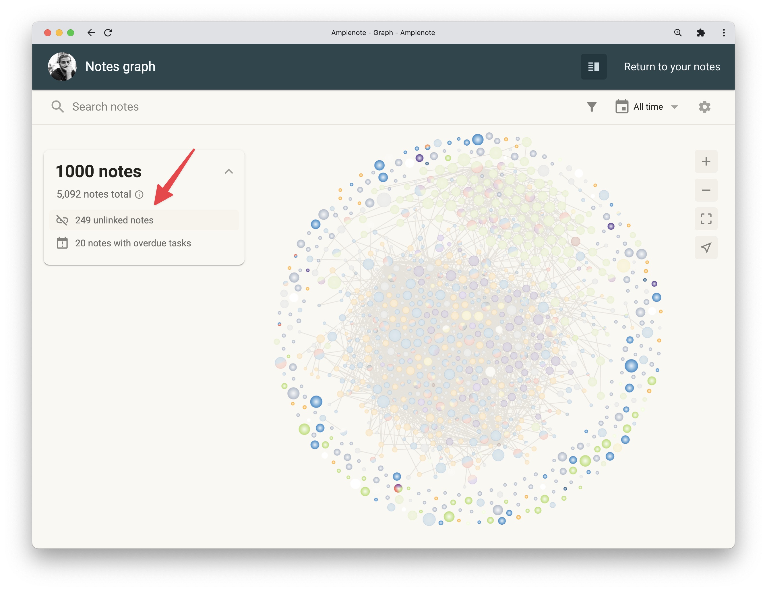Collapse the 1000 notes panel chevron
Screen dimensions: 767x591
(228, 171)
